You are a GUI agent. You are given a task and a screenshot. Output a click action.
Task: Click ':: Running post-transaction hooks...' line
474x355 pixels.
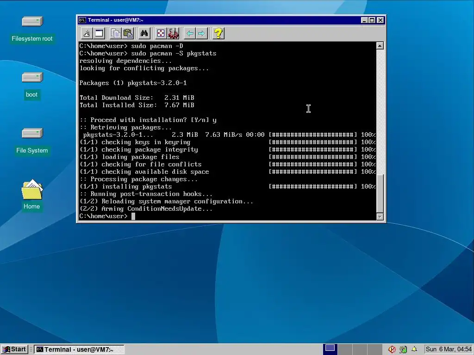pos(146,194)
